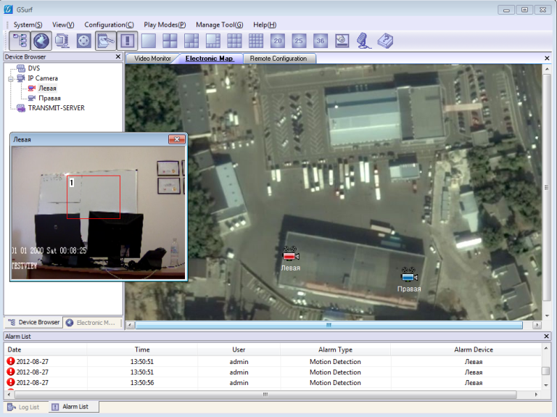This screenshot has width=557, height=417.
Task: Sort alarms by Alarm Device header
Action: (474, 350)
